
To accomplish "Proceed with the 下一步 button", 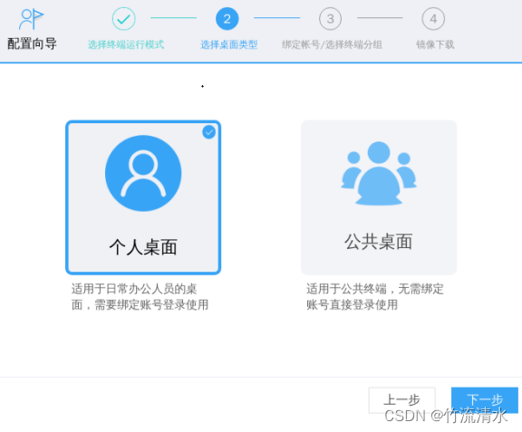I will (x=485, y=400).
